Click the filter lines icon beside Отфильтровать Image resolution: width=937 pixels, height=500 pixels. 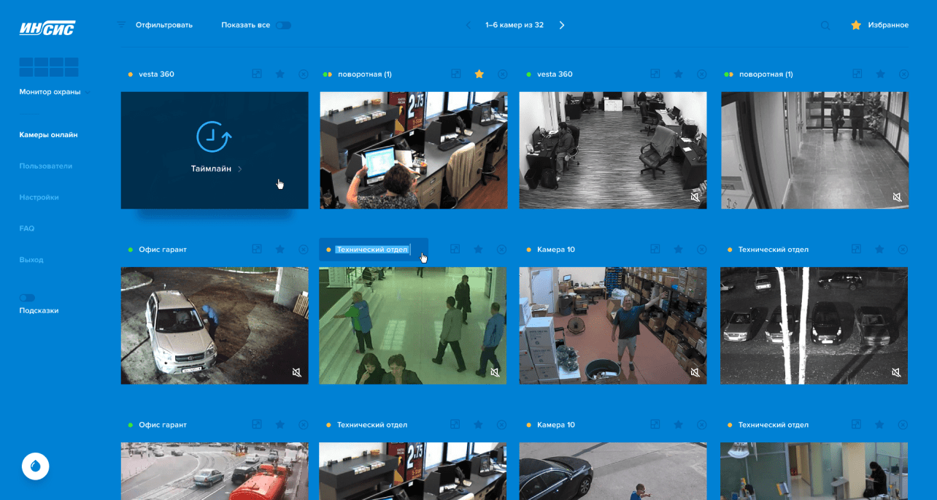point(121,25)
